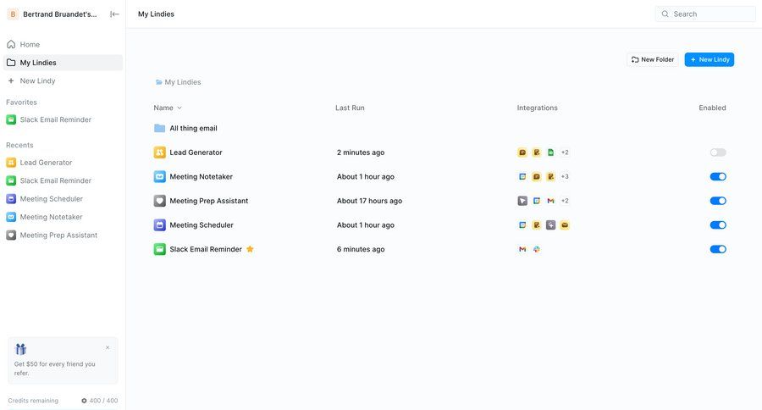Click the Slack icon on Slack Email Reminder row
This screenshot has height=410, width=762.
537,249
